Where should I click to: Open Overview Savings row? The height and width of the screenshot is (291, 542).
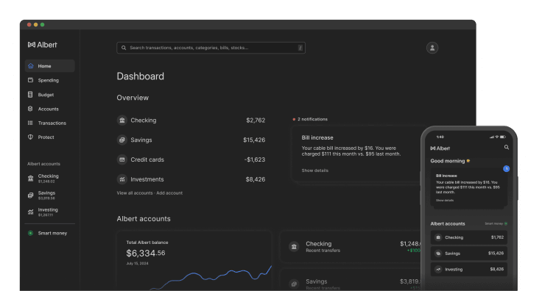[191, 140]
